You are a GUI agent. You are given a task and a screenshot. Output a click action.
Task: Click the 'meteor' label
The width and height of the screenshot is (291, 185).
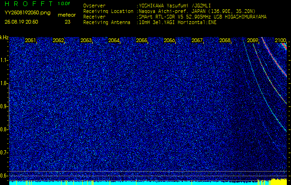pos(67,15)
